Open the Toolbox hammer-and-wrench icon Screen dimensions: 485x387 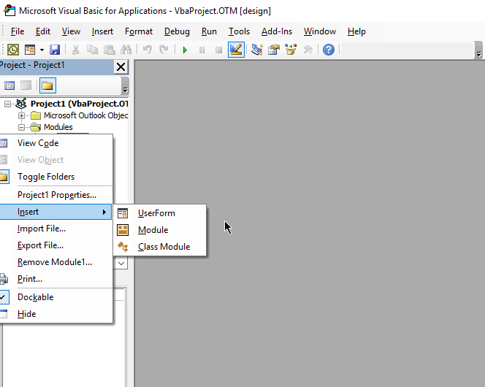click(x=308, y=50)
